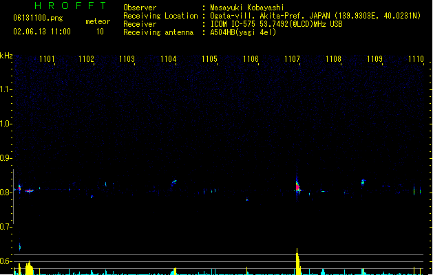Click the tall yellow intensity peak at 1107
Viewport: 433px width, 275px height.
pos(297,261)
